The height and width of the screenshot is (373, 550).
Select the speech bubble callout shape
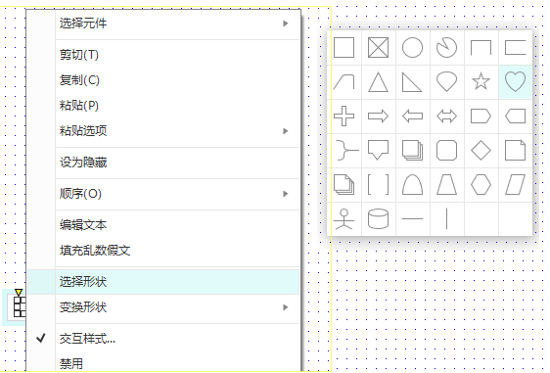pos(378,150)
